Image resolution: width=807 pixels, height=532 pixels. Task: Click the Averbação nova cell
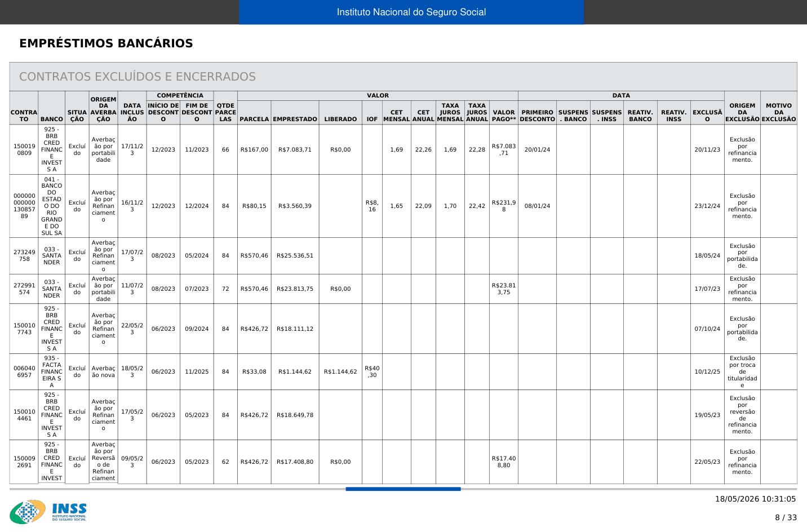(x=103, y=371)
